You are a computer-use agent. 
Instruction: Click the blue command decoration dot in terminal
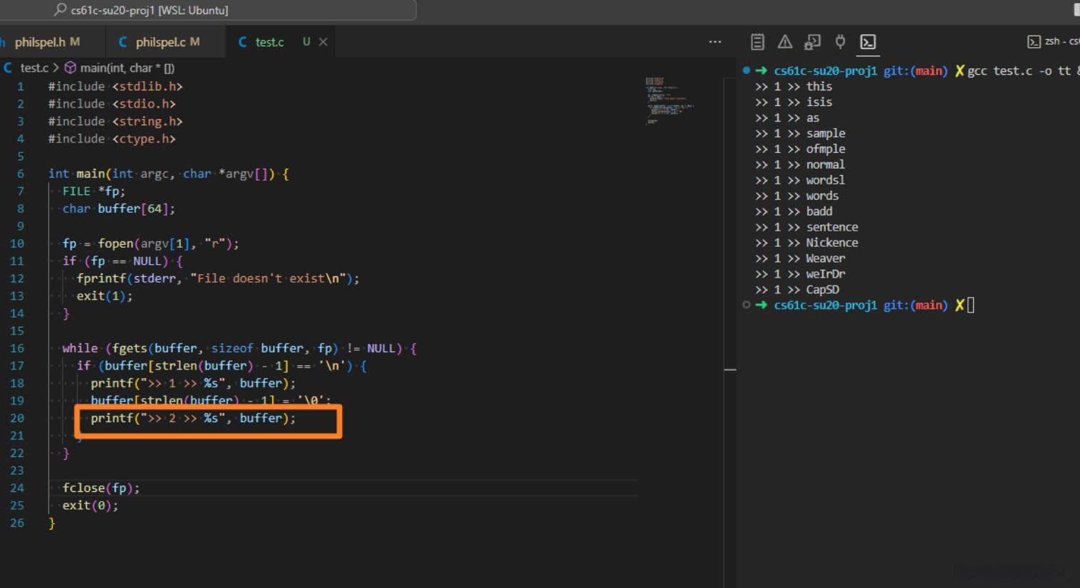pos(746,70)
